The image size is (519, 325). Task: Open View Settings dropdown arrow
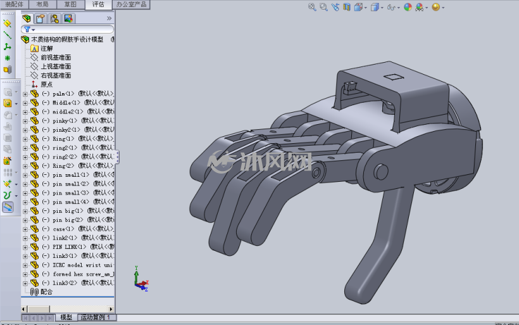pyautogui.click(x=443, y=8)
